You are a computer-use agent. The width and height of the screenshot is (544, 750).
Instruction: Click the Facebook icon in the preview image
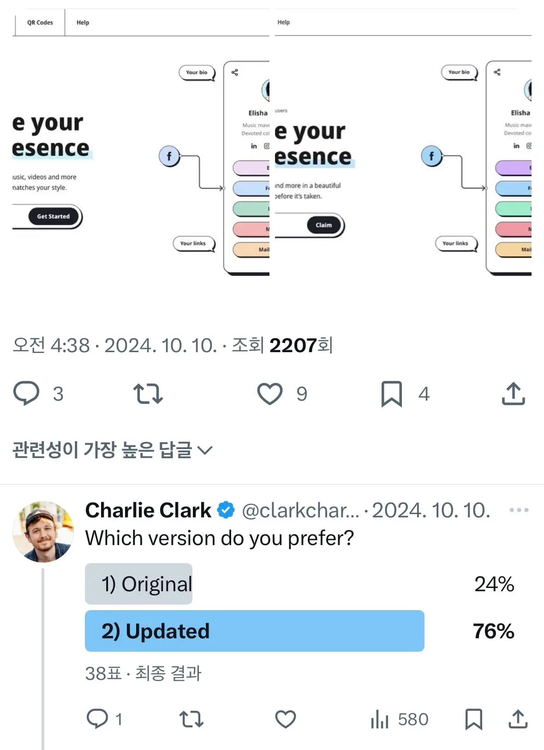pos(169,156)
